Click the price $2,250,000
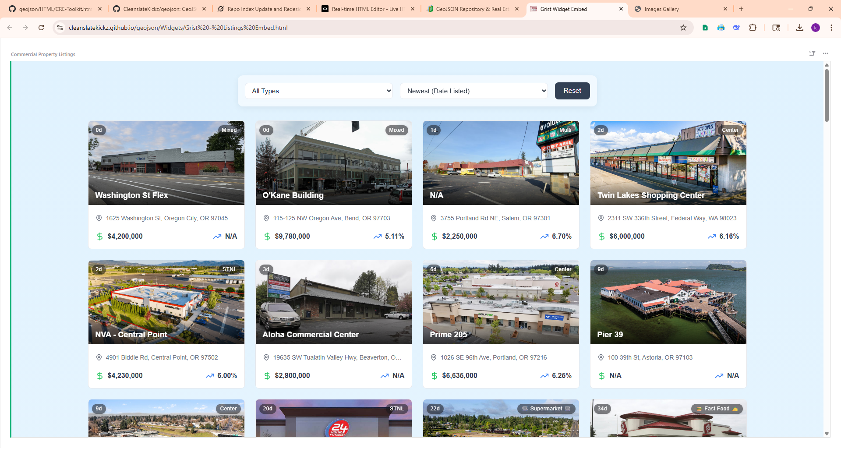Image resolution: width=841 pixels, height=452 pixels. pos(459,237)
